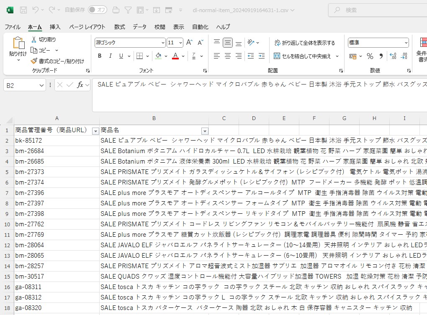Open the Customize Quick Access Toolbar arrow
The height and width of the screenshot is (315, 427).
pyautogui.click(x=180, y=10)
